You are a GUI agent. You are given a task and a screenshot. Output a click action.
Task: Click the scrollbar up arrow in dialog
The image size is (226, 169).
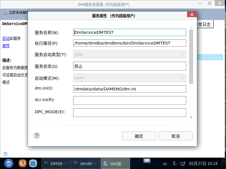tap(191, 27)
